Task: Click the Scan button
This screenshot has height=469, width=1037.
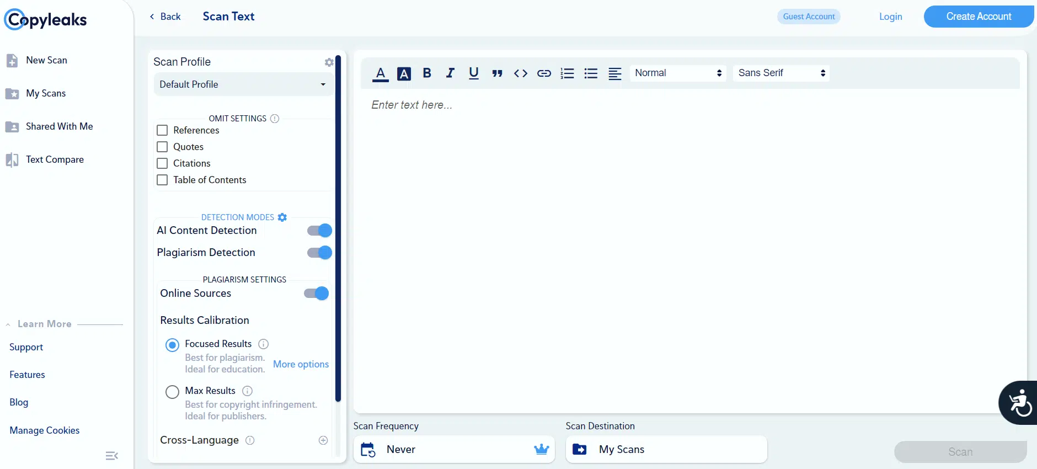Action: point(960,452)
